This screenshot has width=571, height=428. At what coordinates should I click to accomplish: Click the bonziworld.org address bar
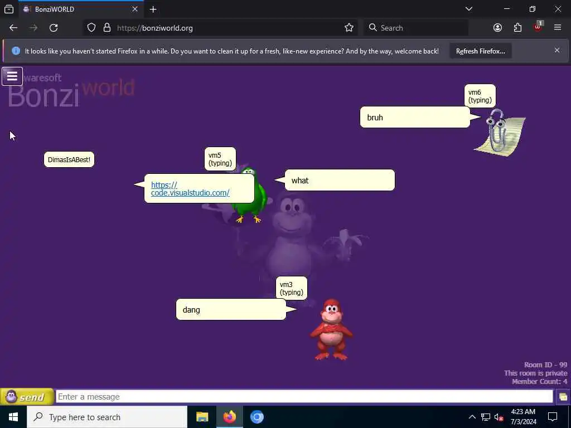pos(222,28)
